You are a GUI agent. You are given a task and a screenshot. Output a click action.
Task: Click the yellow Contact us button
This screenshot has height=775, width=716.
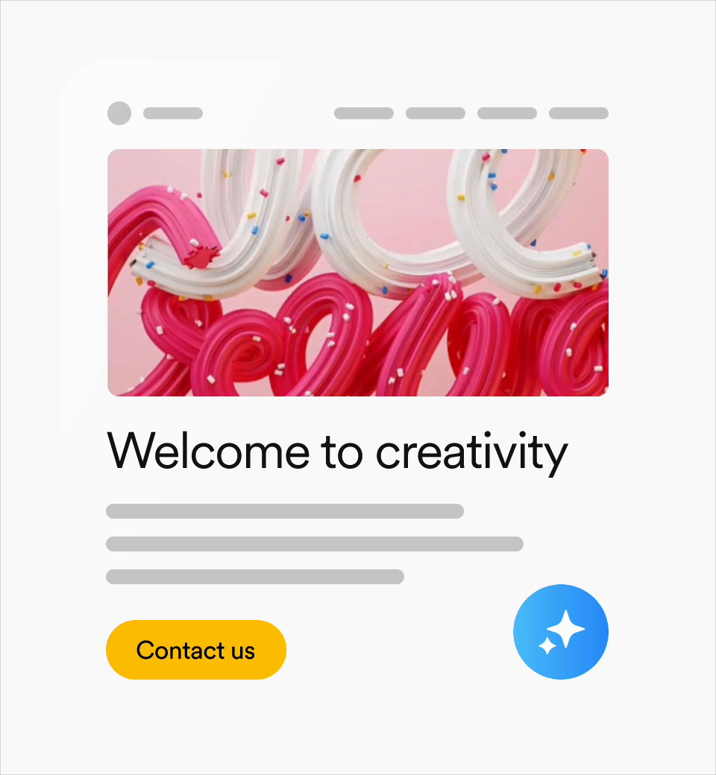tap(196, 650)
